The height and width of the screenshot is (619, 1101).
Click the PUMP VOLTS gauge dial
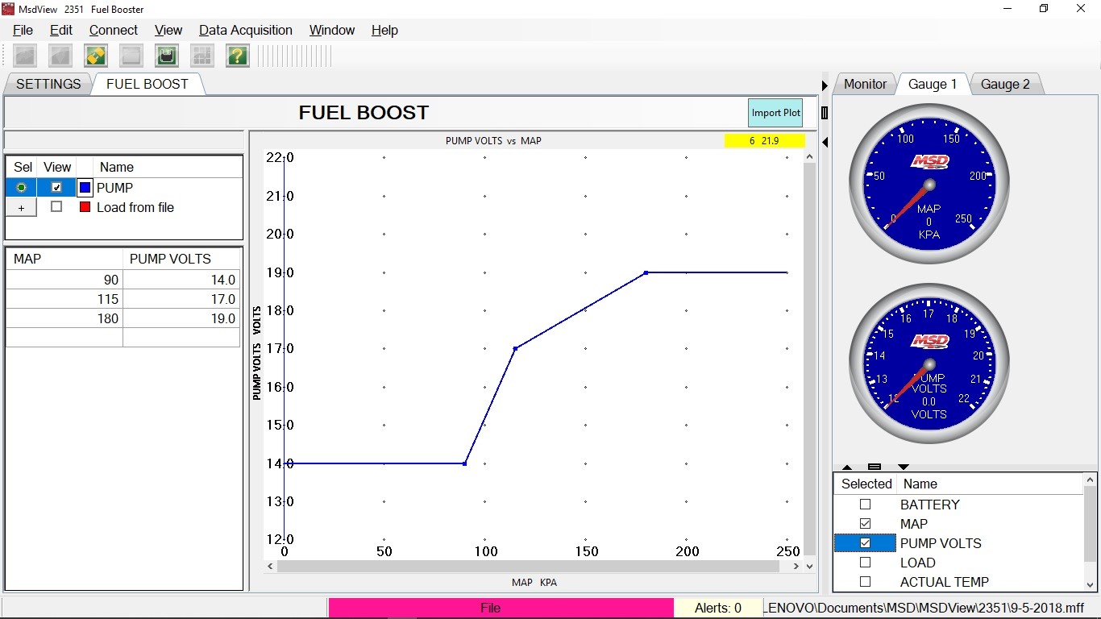[x=929, y=364]
